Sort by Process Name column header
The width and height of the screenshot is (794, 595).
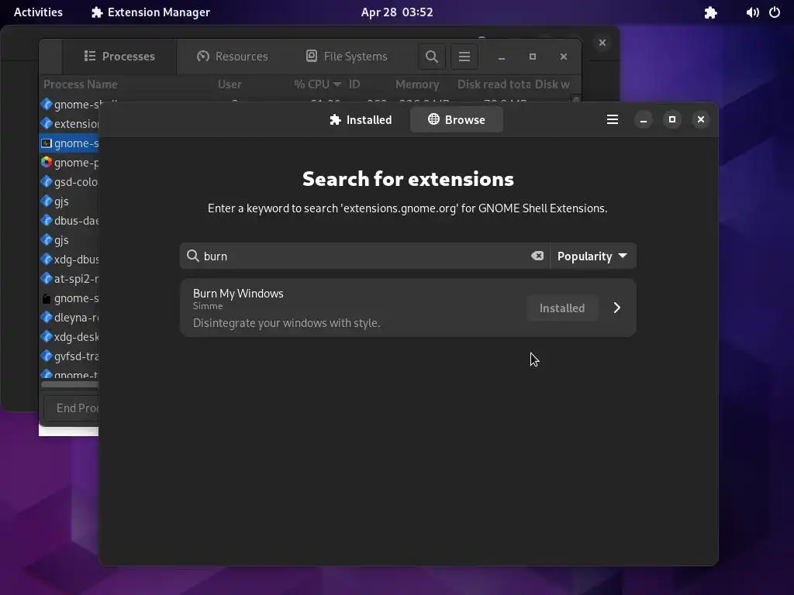tap(81, 84)
